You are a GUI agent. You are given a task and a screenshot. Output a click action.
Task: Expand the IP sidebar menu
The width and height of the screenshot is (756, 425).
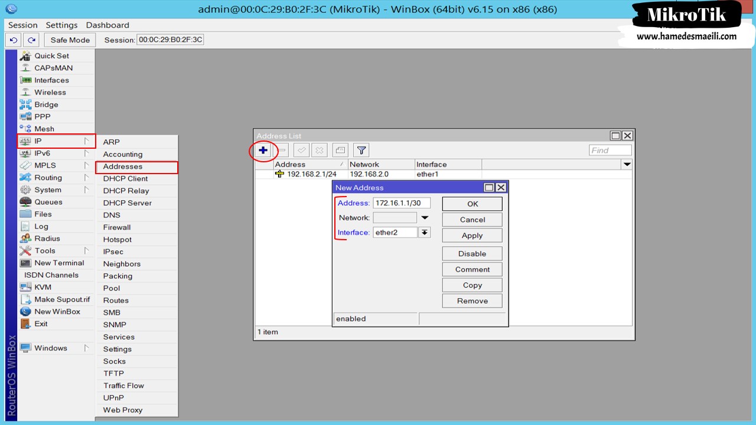(x=56, y=141)
